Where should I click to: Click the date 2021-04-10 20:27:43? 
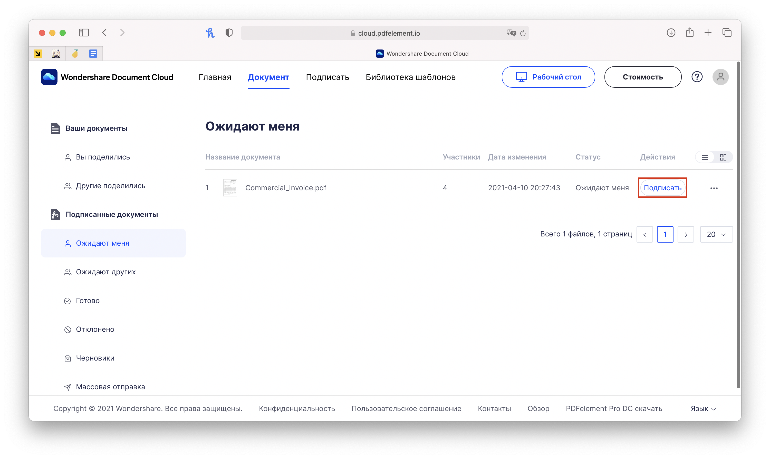coord(524,188)
